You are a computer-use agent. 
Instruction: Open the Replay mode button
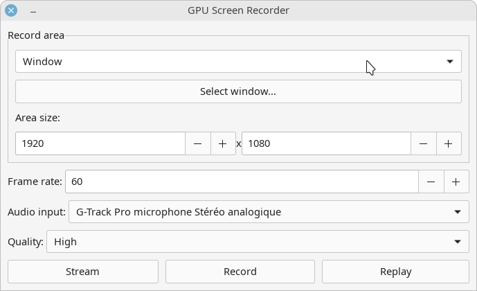(395, 272)
